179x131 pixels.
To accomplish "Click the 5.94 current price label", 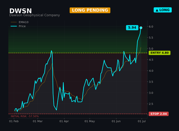I will (132, 27).
